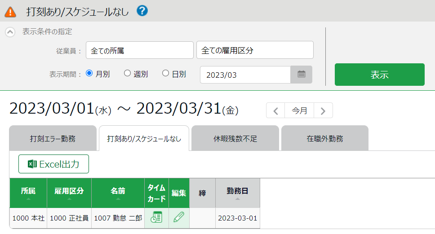Click the Excel出力 export button
The height and width of the screenshot is (234, 435).
[x=53, y=164]
